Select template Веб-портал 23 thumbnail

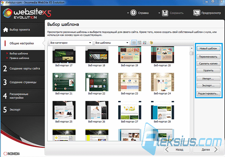click(x=130, y=82)
